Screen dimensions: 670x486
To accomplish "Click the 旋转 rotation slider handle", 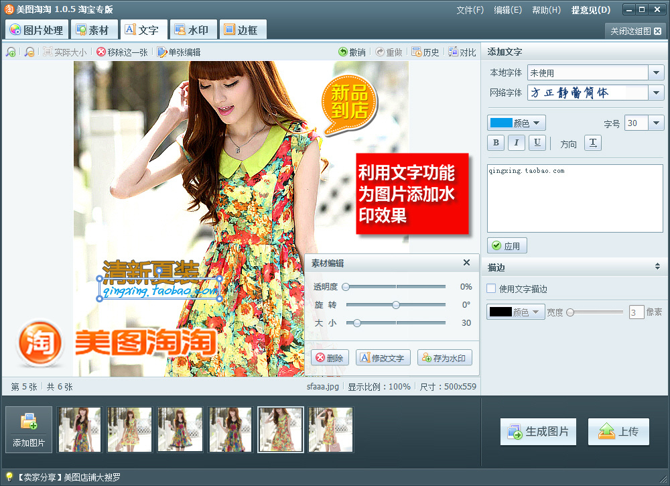I will pyautogui.click(x=396, y=305).
